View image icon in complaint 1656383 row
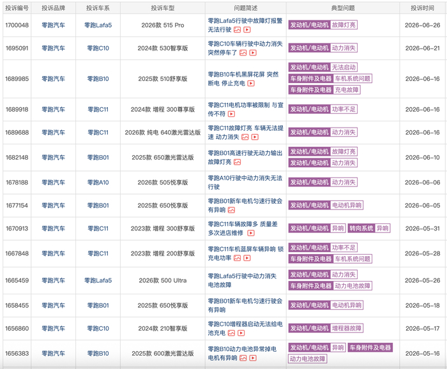Screen dimensions: 447x369 point(243,358)
